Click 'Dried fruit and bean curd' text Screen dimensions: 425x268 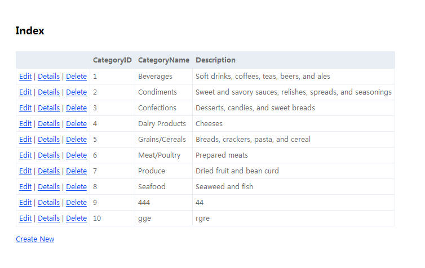(x=237, y=171)
